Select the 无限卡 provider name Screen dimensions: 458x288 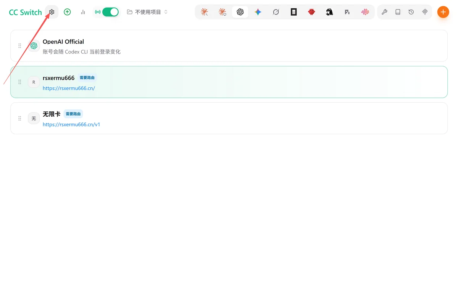coord(52,114)
